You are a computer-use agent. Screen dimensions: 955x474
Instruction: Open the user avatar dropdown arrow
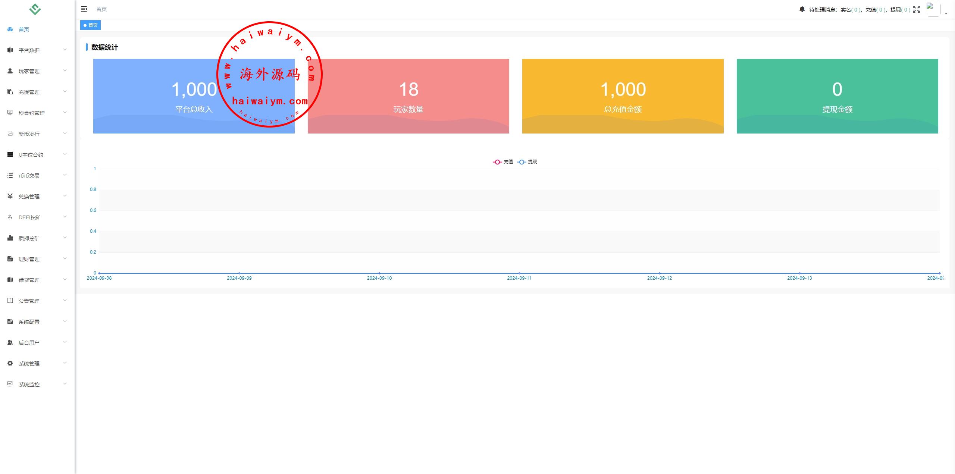click(946, 13)
